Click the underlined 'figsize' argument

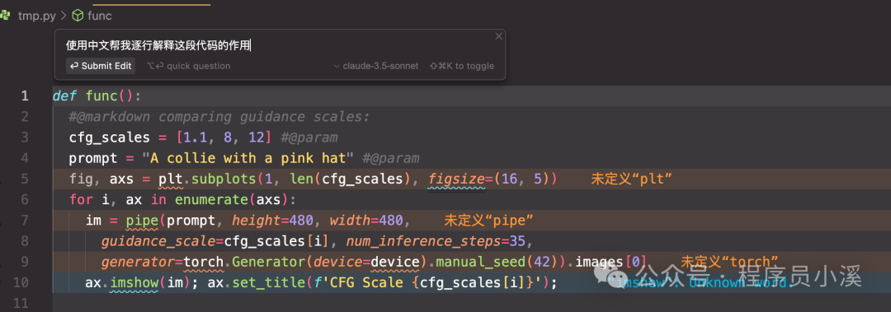point(457,179)
